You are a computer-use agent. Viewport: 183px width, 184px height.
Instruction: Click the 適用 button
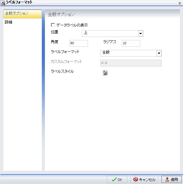tap(171, 179)
